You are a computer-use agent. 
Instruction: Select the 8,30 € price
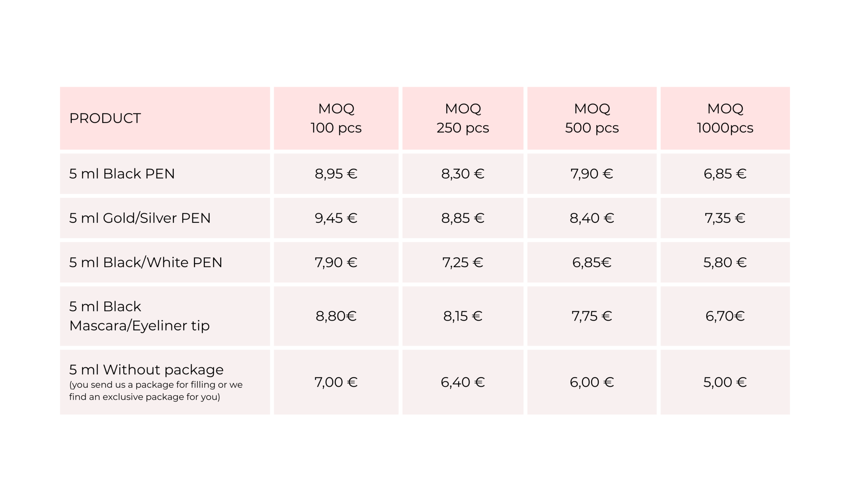point(463,174)
